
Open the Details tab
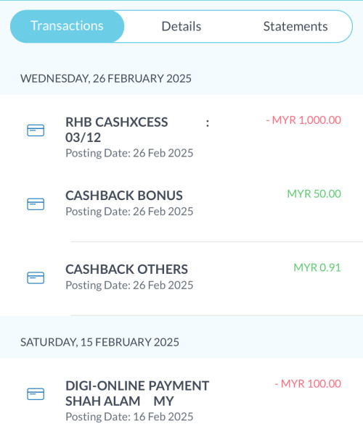tap(181, 27)
